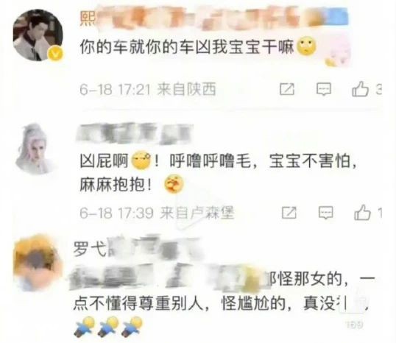Repost the 17:39 comment from Luxembourg
Image resolution: width=396 pixels, height=343 pixels.
click(289, 213)
